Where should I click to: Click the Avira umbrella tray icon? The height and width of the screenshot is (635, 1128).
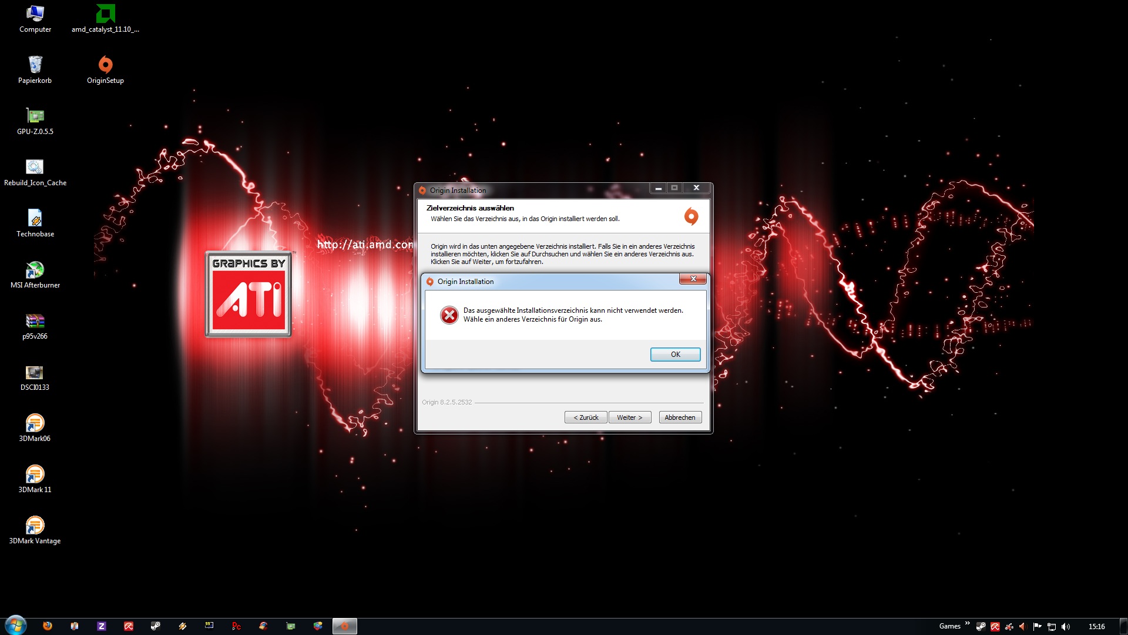995,627
